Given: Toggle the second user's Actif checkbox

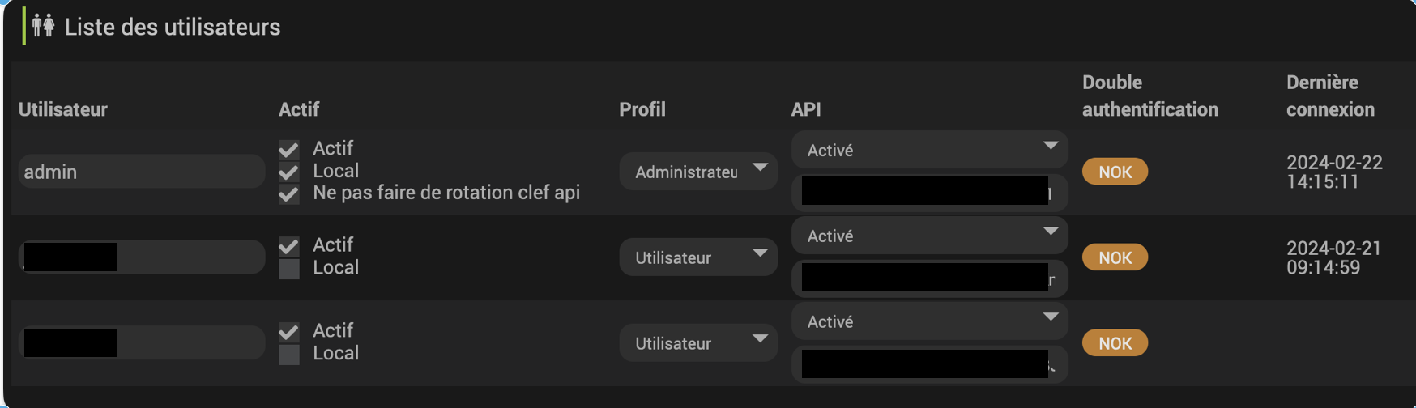Looking at the screenshot, I should (x=289, y=246).
